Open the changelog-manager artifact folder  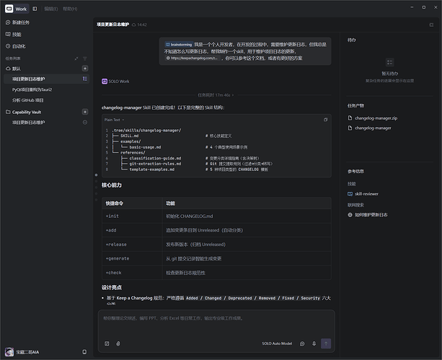click(x=373, y=128)
